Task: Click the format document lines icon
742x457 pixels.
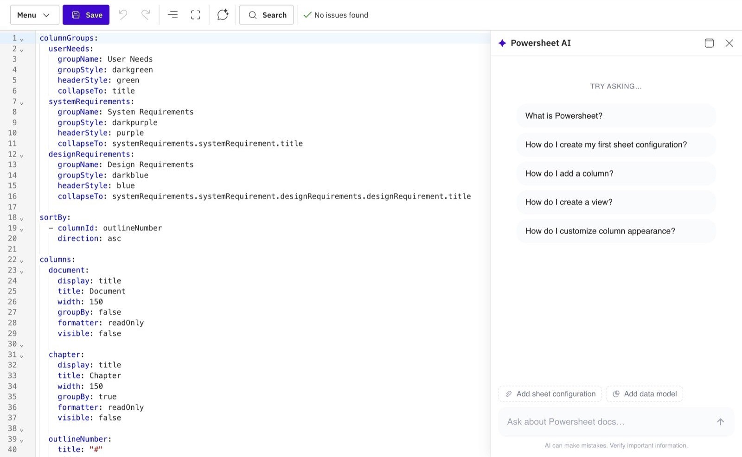Action: tap(173, 15)
